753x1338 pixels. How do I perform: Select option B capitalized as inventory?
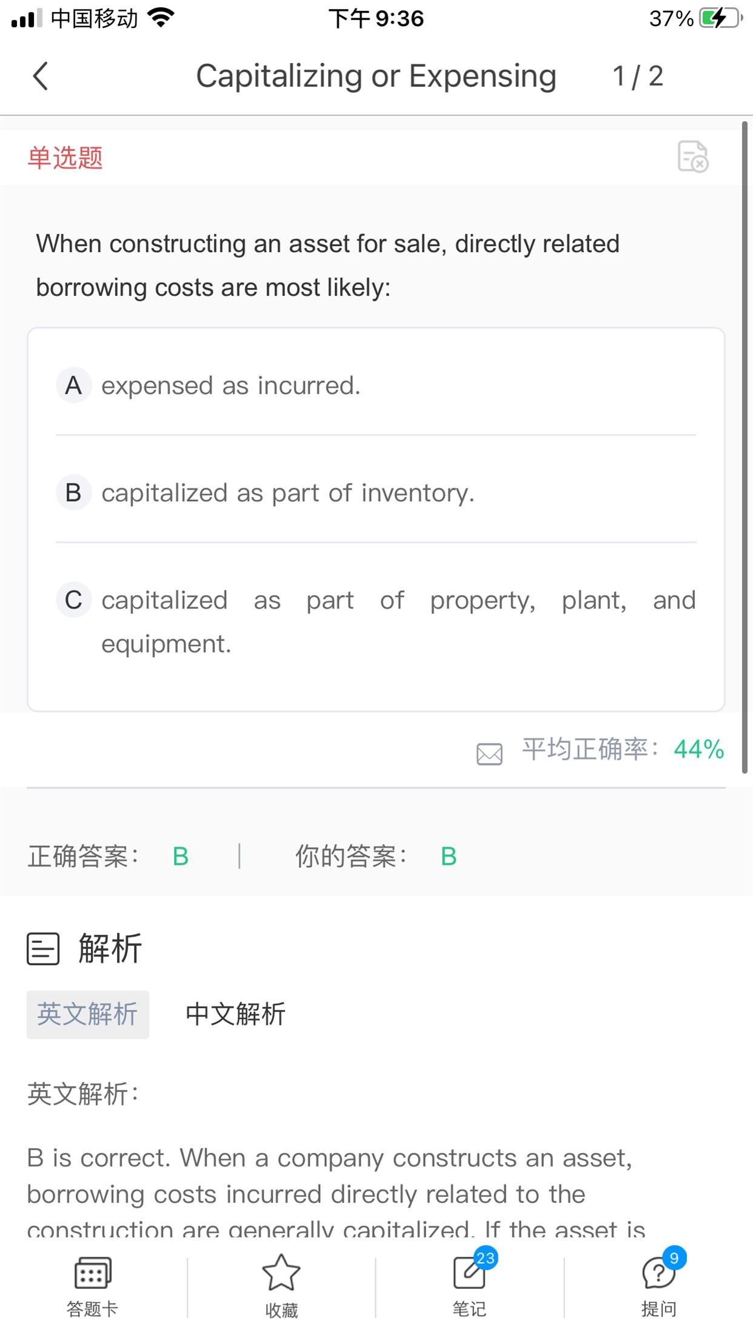(376, 493)
